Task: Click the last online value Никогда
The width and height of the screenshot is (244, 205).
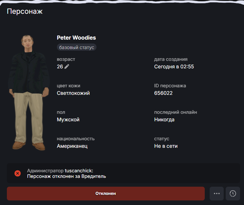Action: coord(164,119)
